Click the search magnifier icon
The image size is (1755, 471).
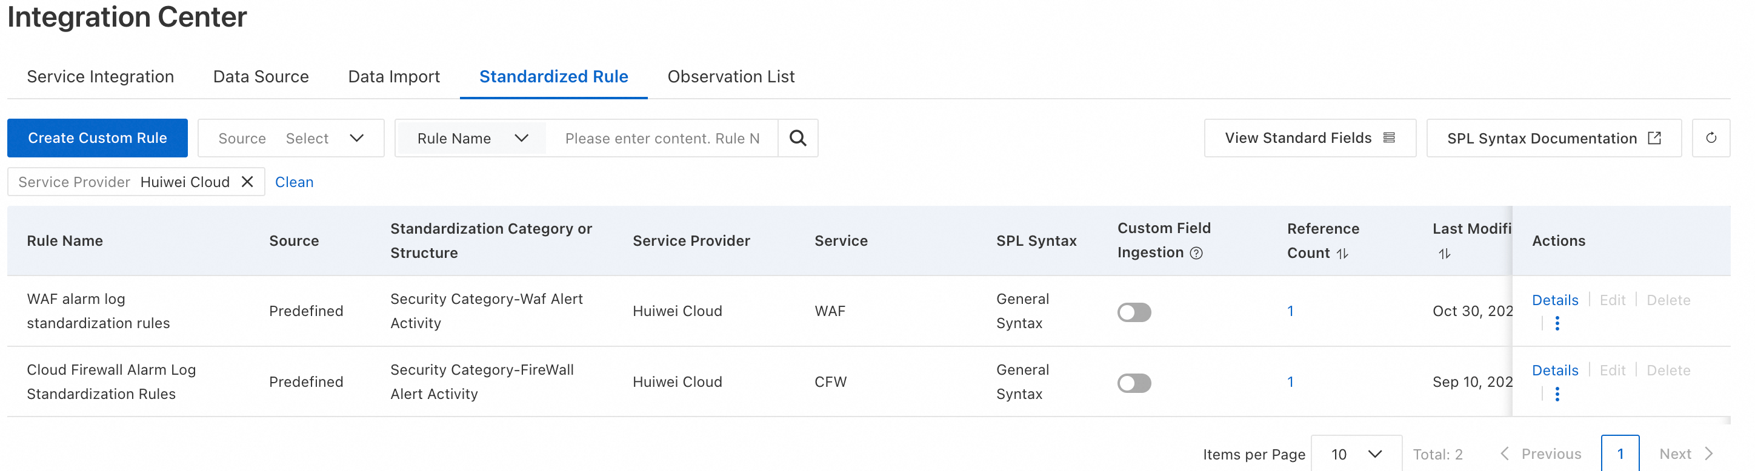click(797, 138)
